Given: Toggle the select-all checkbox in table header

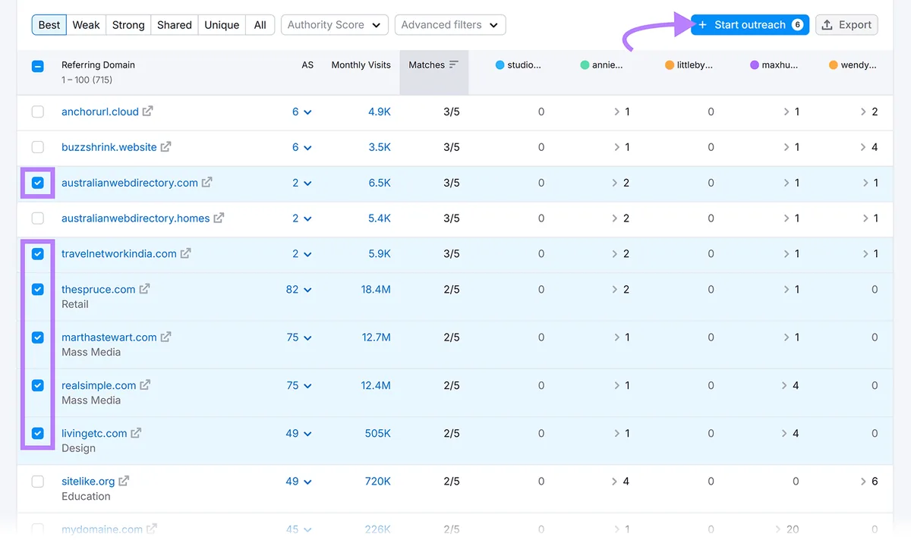Looking at the screenshot, I should tap(38, 67).
